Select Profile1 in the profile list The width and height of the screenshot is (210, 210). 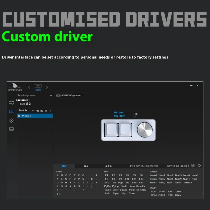[x=35, y=116]
